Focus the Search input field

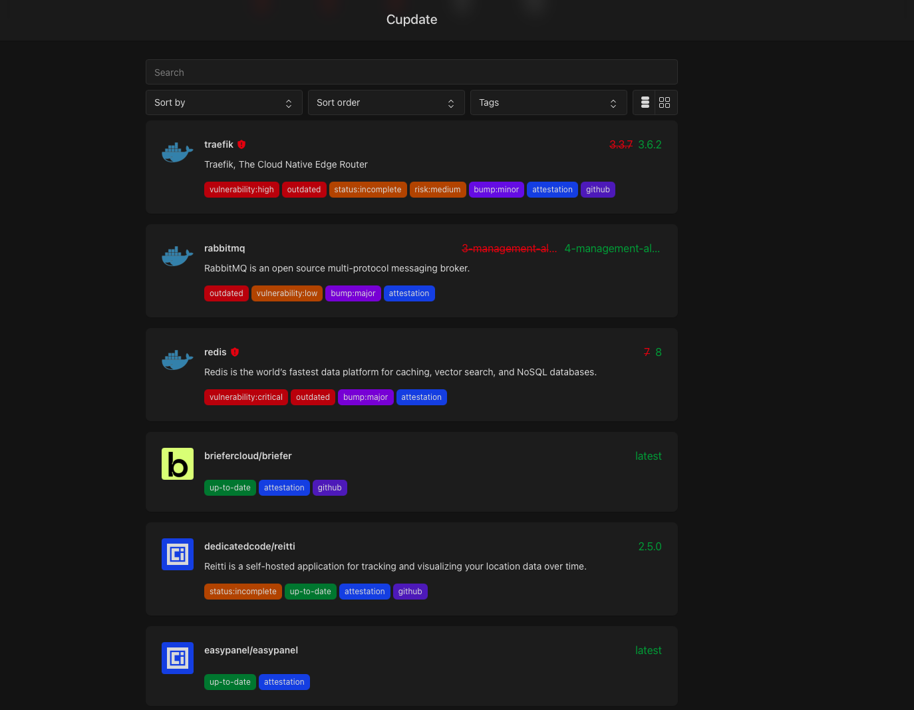(x=412, y=72)
